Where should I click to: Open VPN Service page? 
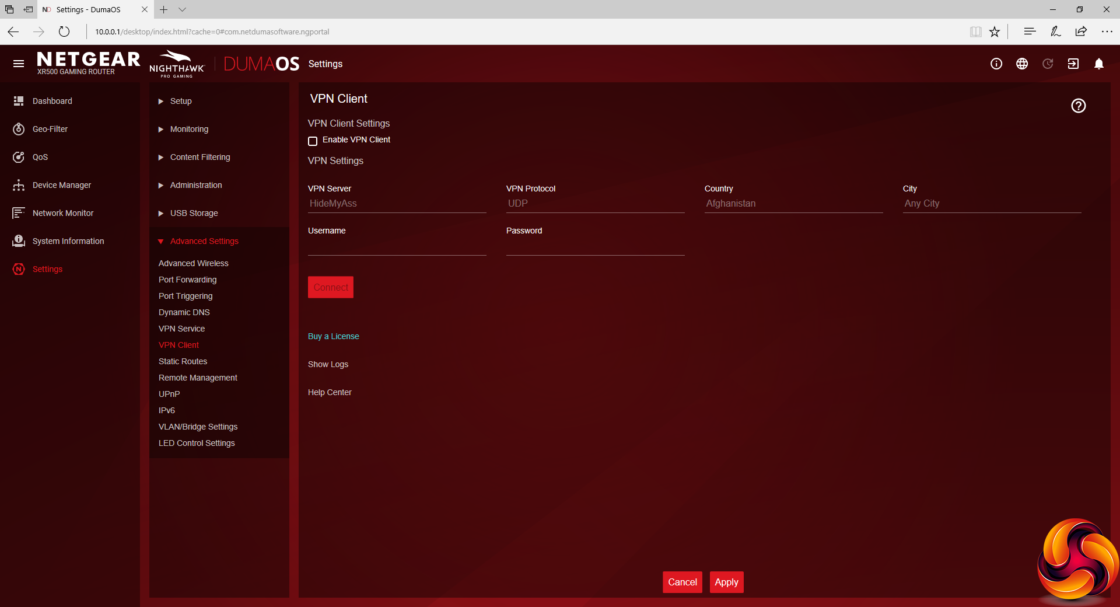181,329
